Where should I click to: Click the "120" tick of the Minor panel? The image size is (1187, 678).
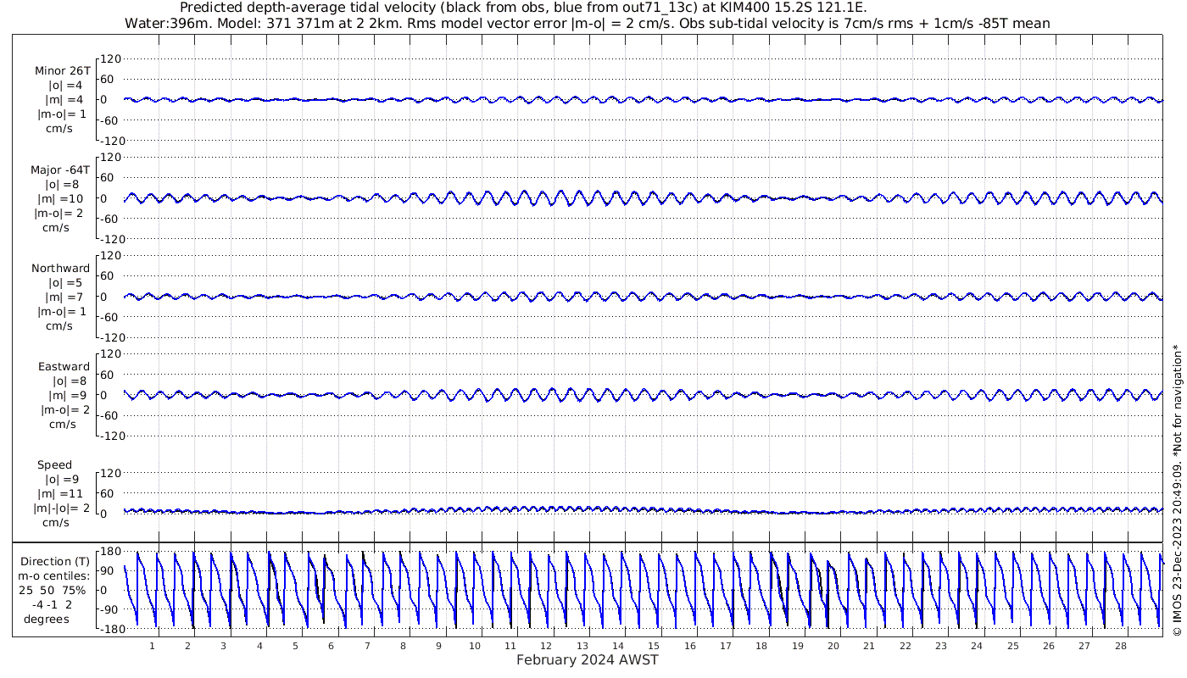[x=111, y=58]
